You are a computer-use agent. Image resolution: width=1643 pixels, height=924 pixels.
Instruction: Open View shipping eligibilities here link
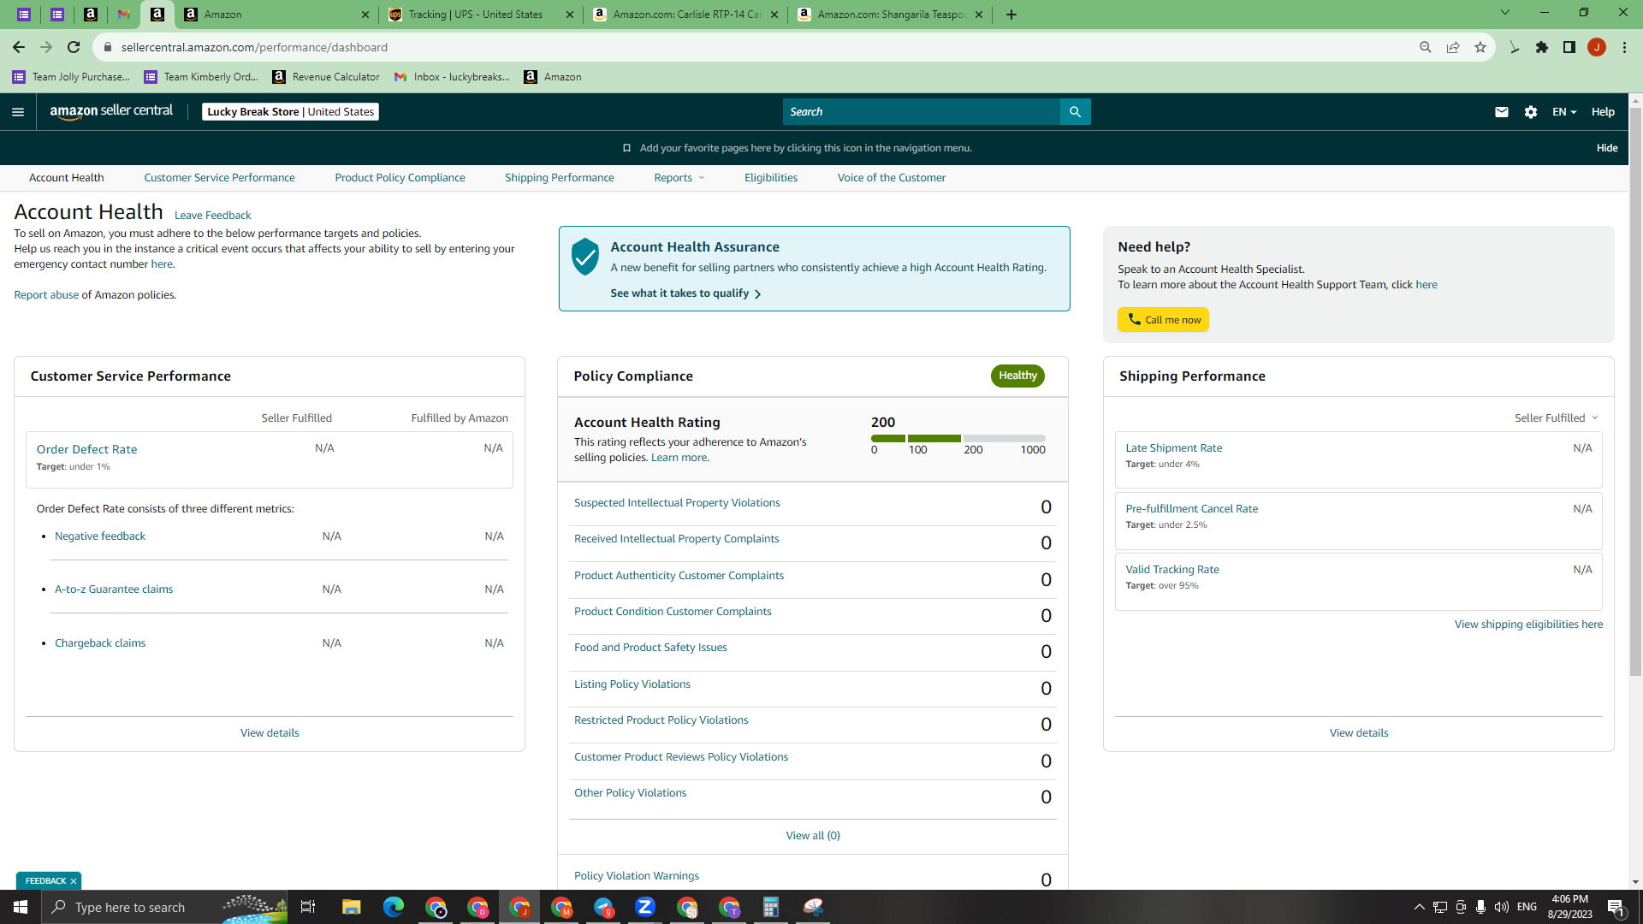click(x=1528, y=625)
